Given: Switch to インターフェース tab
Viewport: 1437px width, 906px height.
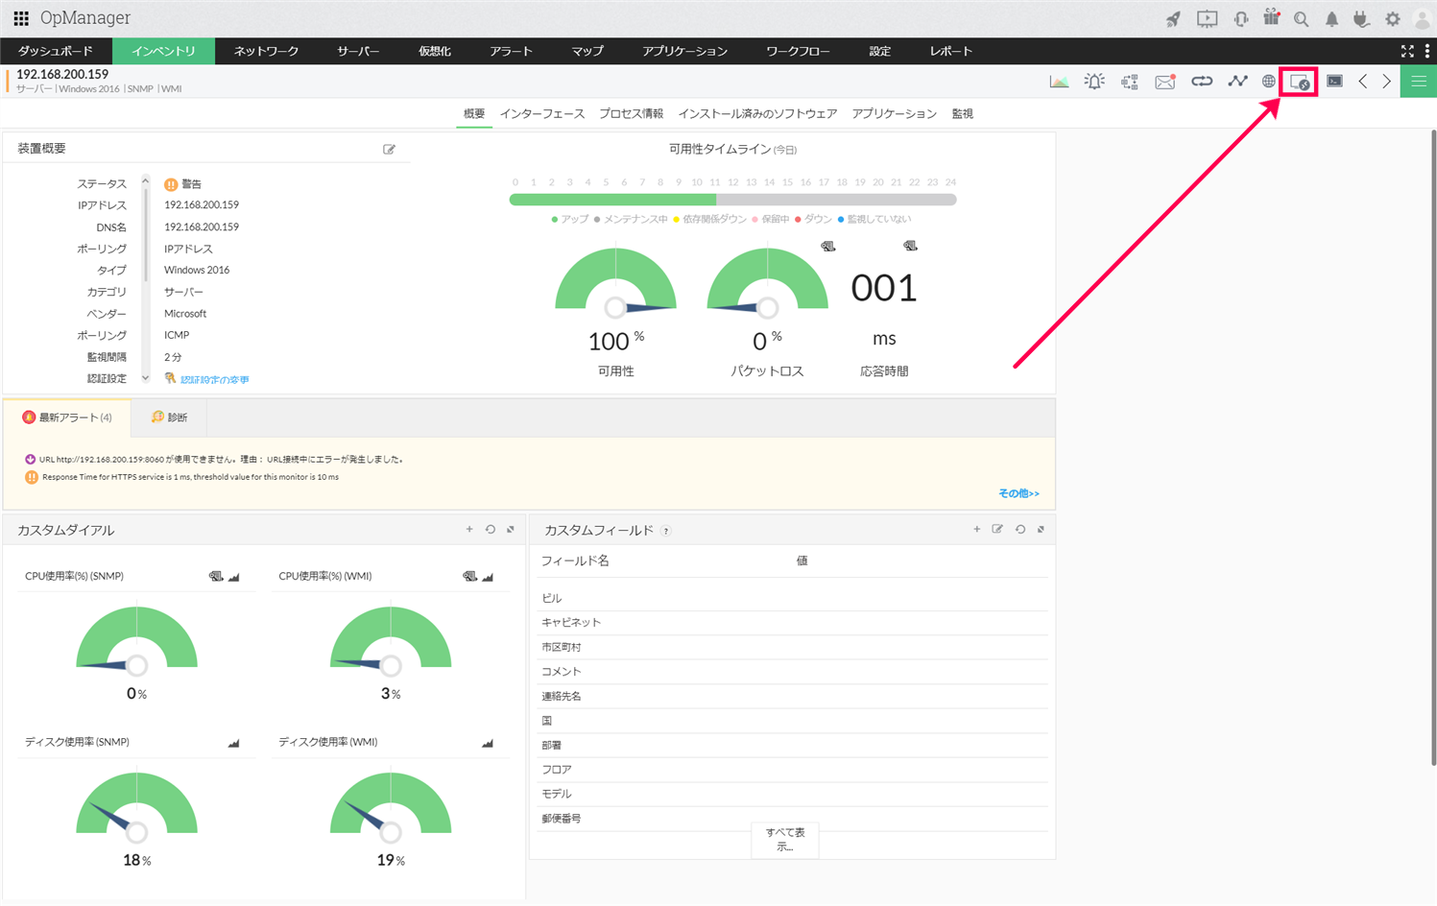Looking at the screenshot, I should [542, 113].
